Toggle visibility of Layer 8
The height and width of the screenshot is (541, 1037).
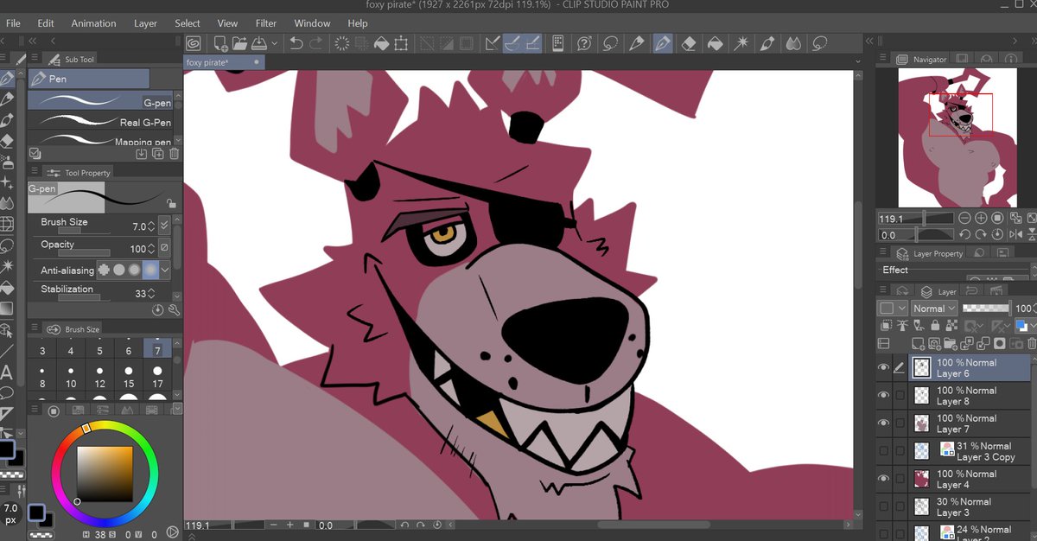pos(883,396)
